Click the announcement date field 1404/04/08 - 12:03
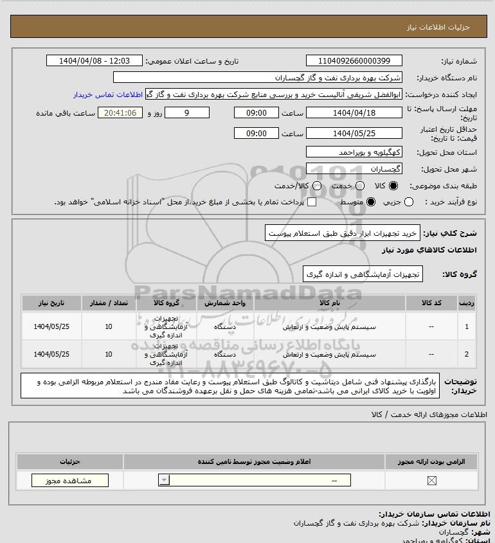The image size is (495, 543). (94, 60)
